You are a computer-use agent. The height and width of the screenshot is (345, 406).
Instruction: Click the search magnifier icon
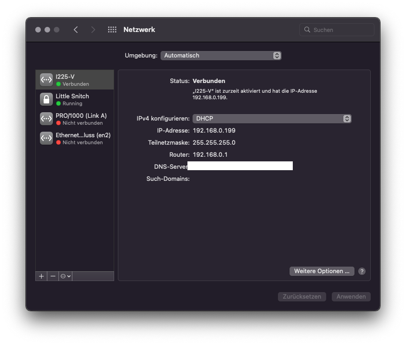(x=307, y=30)
